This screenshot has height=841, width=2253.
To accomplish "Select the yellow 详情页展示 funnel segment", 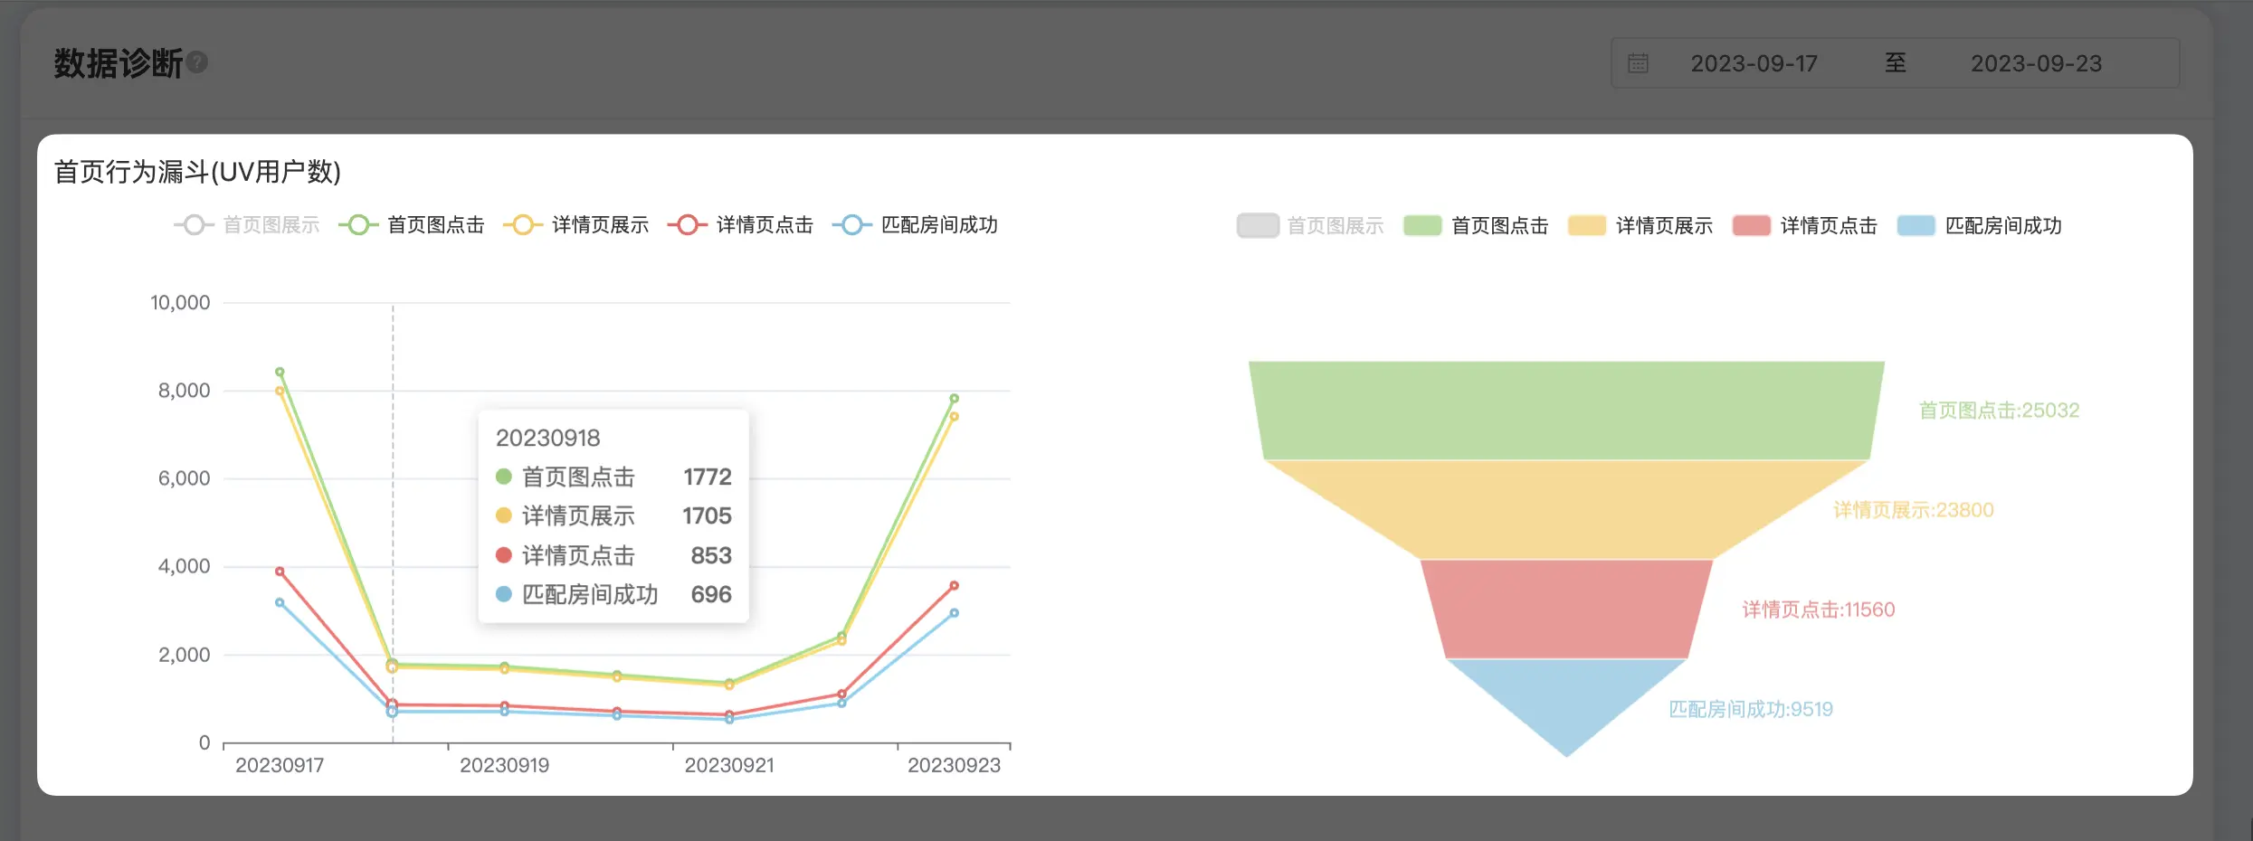I will (x=1566, y=510).
